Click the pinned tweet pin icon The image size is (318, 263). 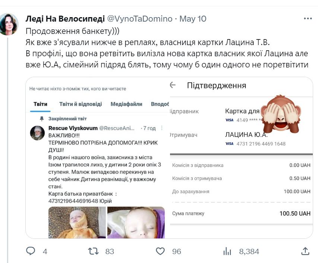pyautogui.click(x=42, y=118)
